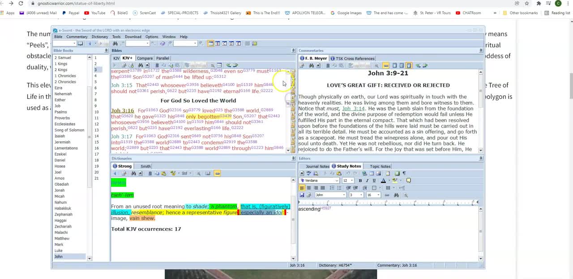Click the binoculars find icon in Editors bottom toolbar
Viewport: 573px width, 279px height.
[x=396, y=195]
